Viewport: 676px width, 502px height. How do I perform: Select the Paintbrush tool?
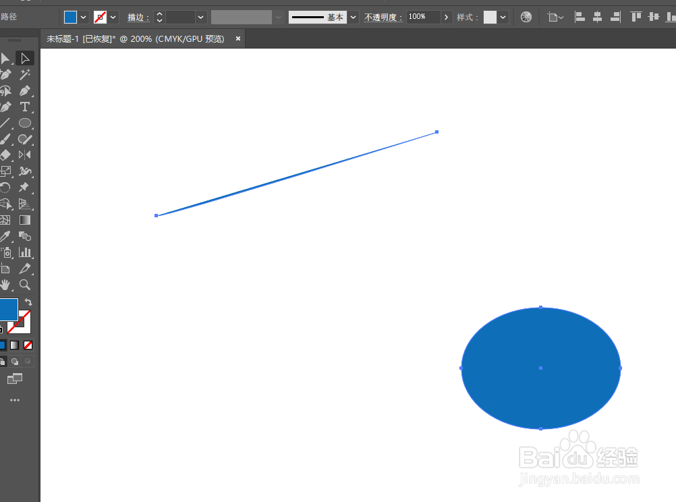(5, 139)
